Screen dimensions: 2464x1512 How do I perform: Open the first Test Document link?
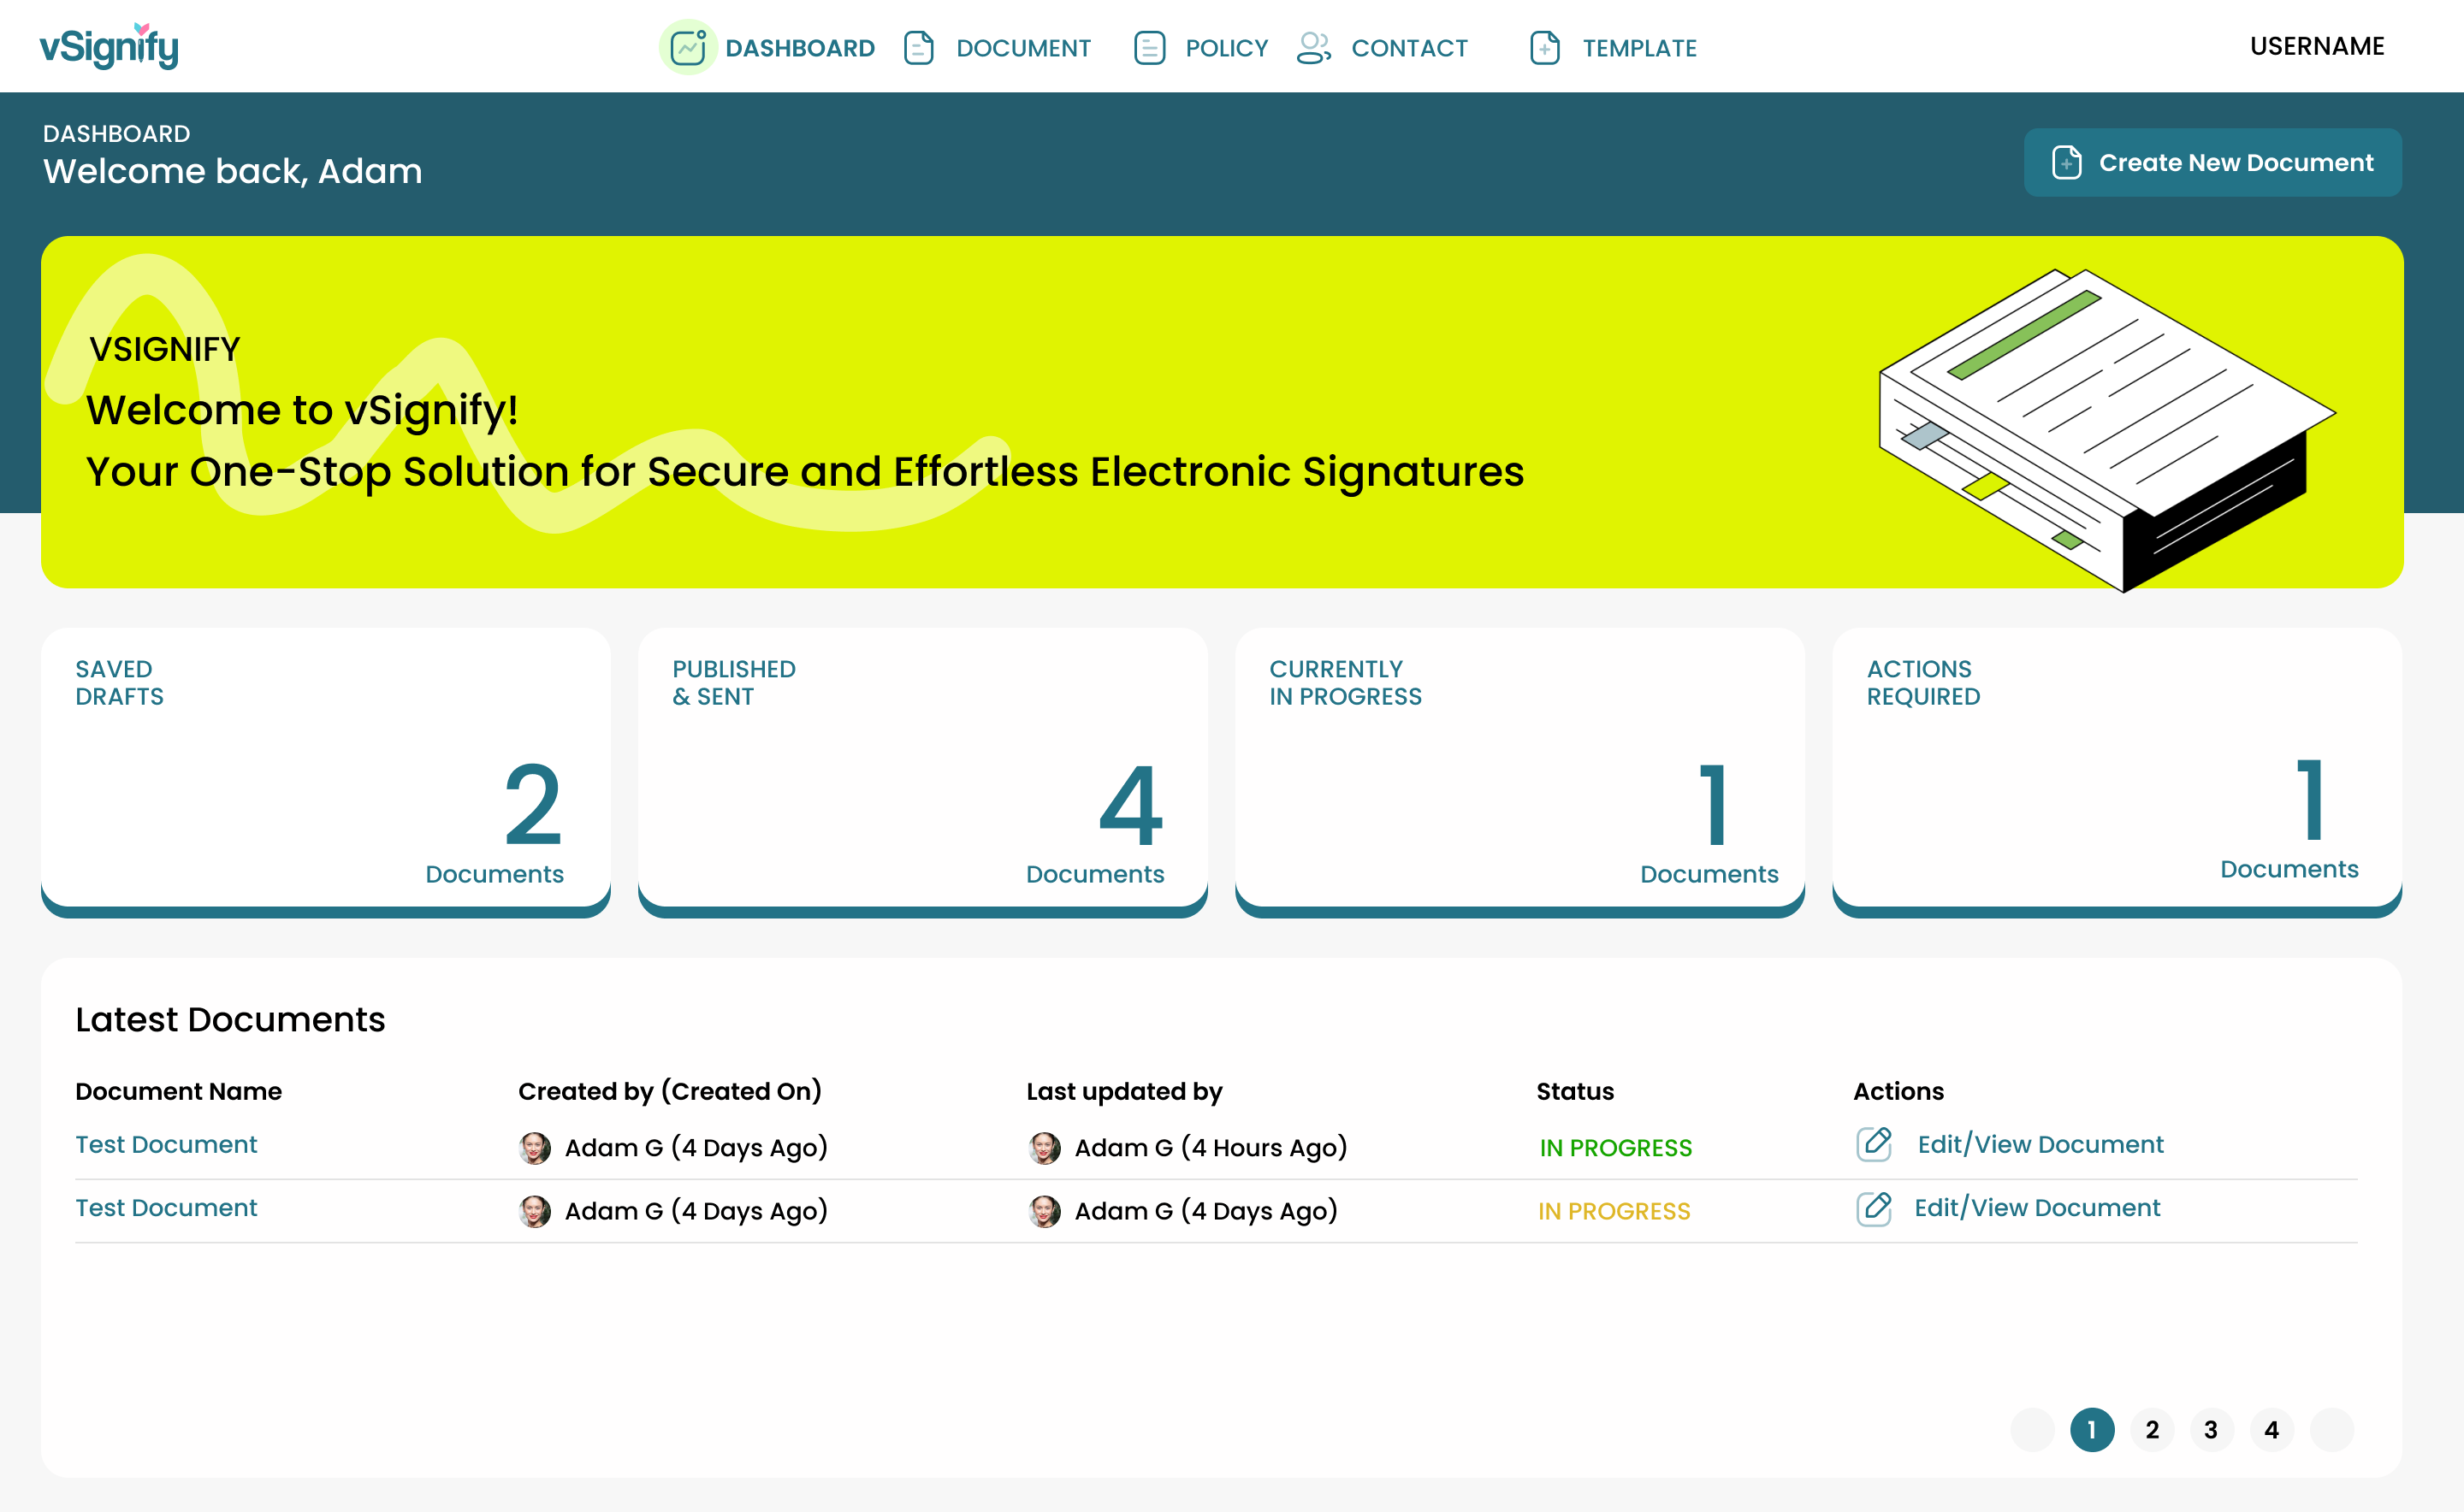coord(165,1145)
